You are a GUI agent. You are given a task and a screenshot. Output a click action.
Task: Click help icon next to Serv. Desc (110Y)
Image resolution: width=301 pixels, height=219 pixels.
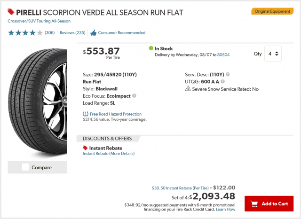point(228,74)
